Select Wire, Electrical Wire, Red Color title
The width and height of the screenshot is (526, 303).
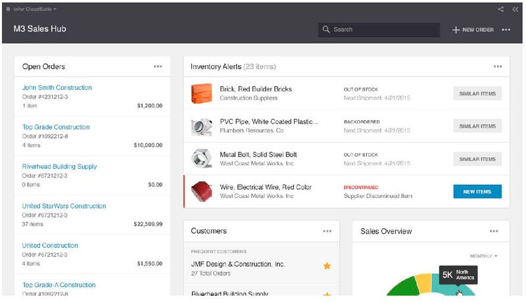[x=266, y=187]
